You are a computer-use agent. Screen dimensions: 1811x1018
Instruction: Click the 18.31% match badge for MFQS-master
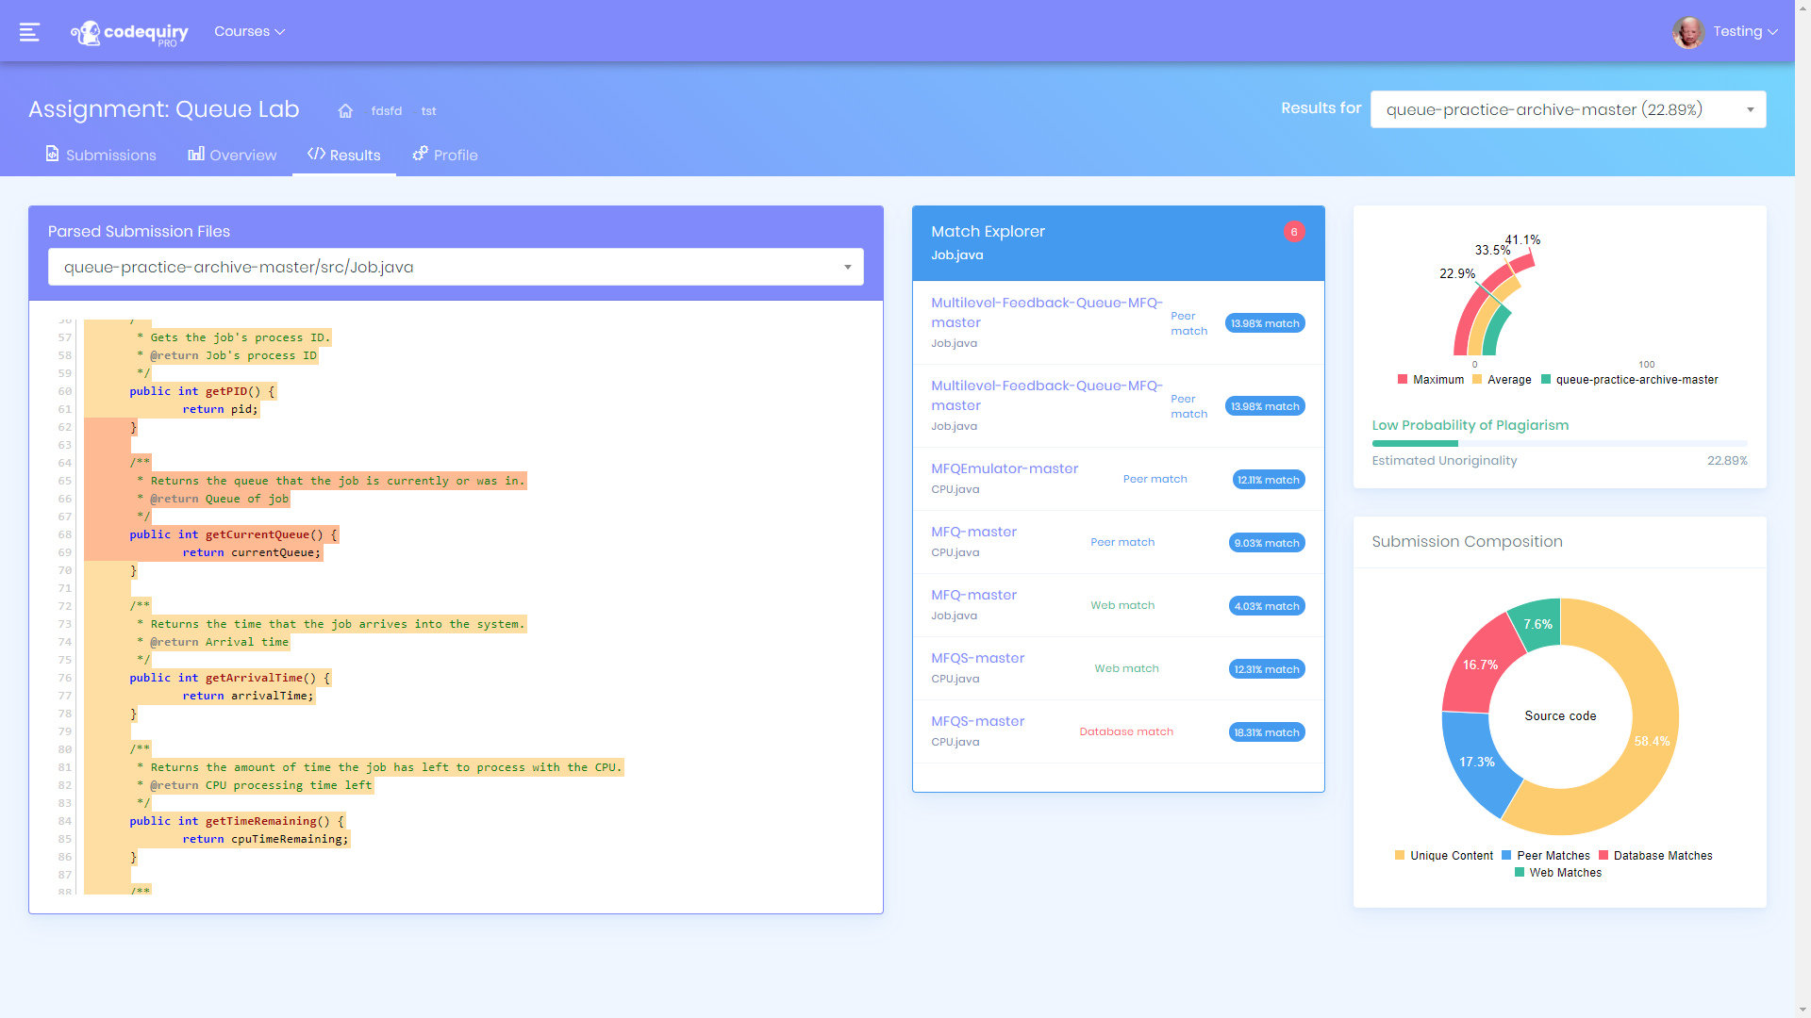(x=1266, y=731)
